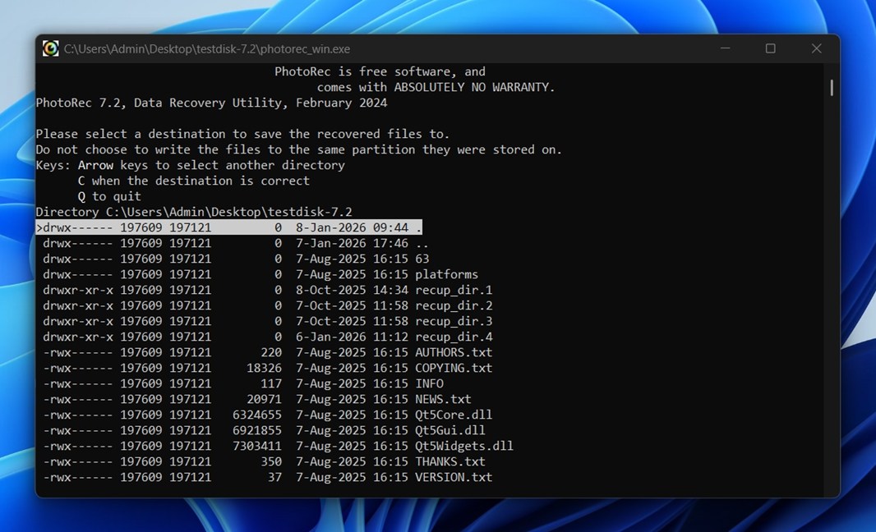Click the NEWS.txt file entry
The height and width of the screenshot is (532, 876).
(443, 399)
